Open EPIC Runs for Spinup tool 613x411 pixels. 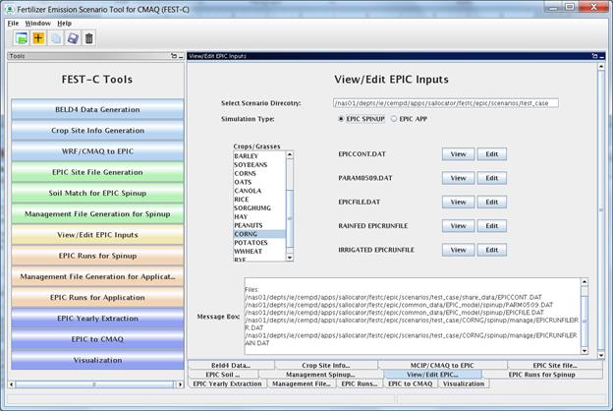pos(97,256)
